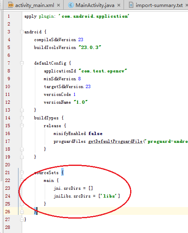Screen dimensions: 188x233
Task: Click the targetSdkVersion 23 value
Action: (88, 86)
